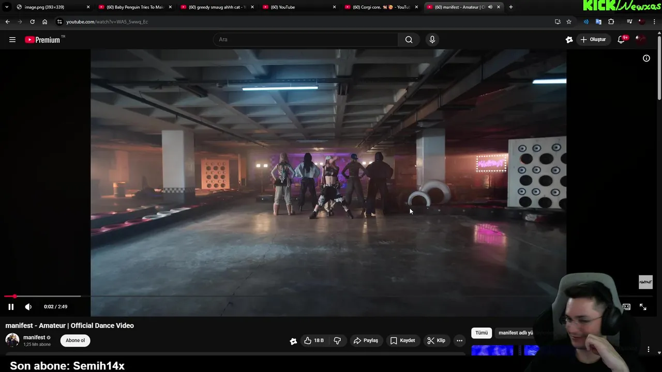Go back in browser history
The width and height of the screenshot is (662, 372).
(x=7, y=22)
